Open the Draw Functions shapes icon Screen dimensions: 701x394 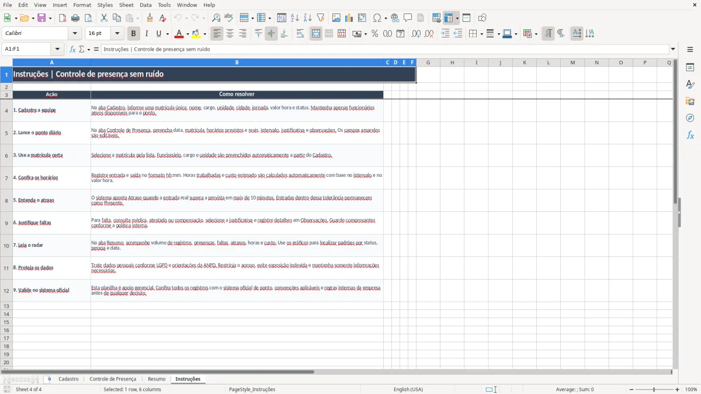[x=482, y=18]
